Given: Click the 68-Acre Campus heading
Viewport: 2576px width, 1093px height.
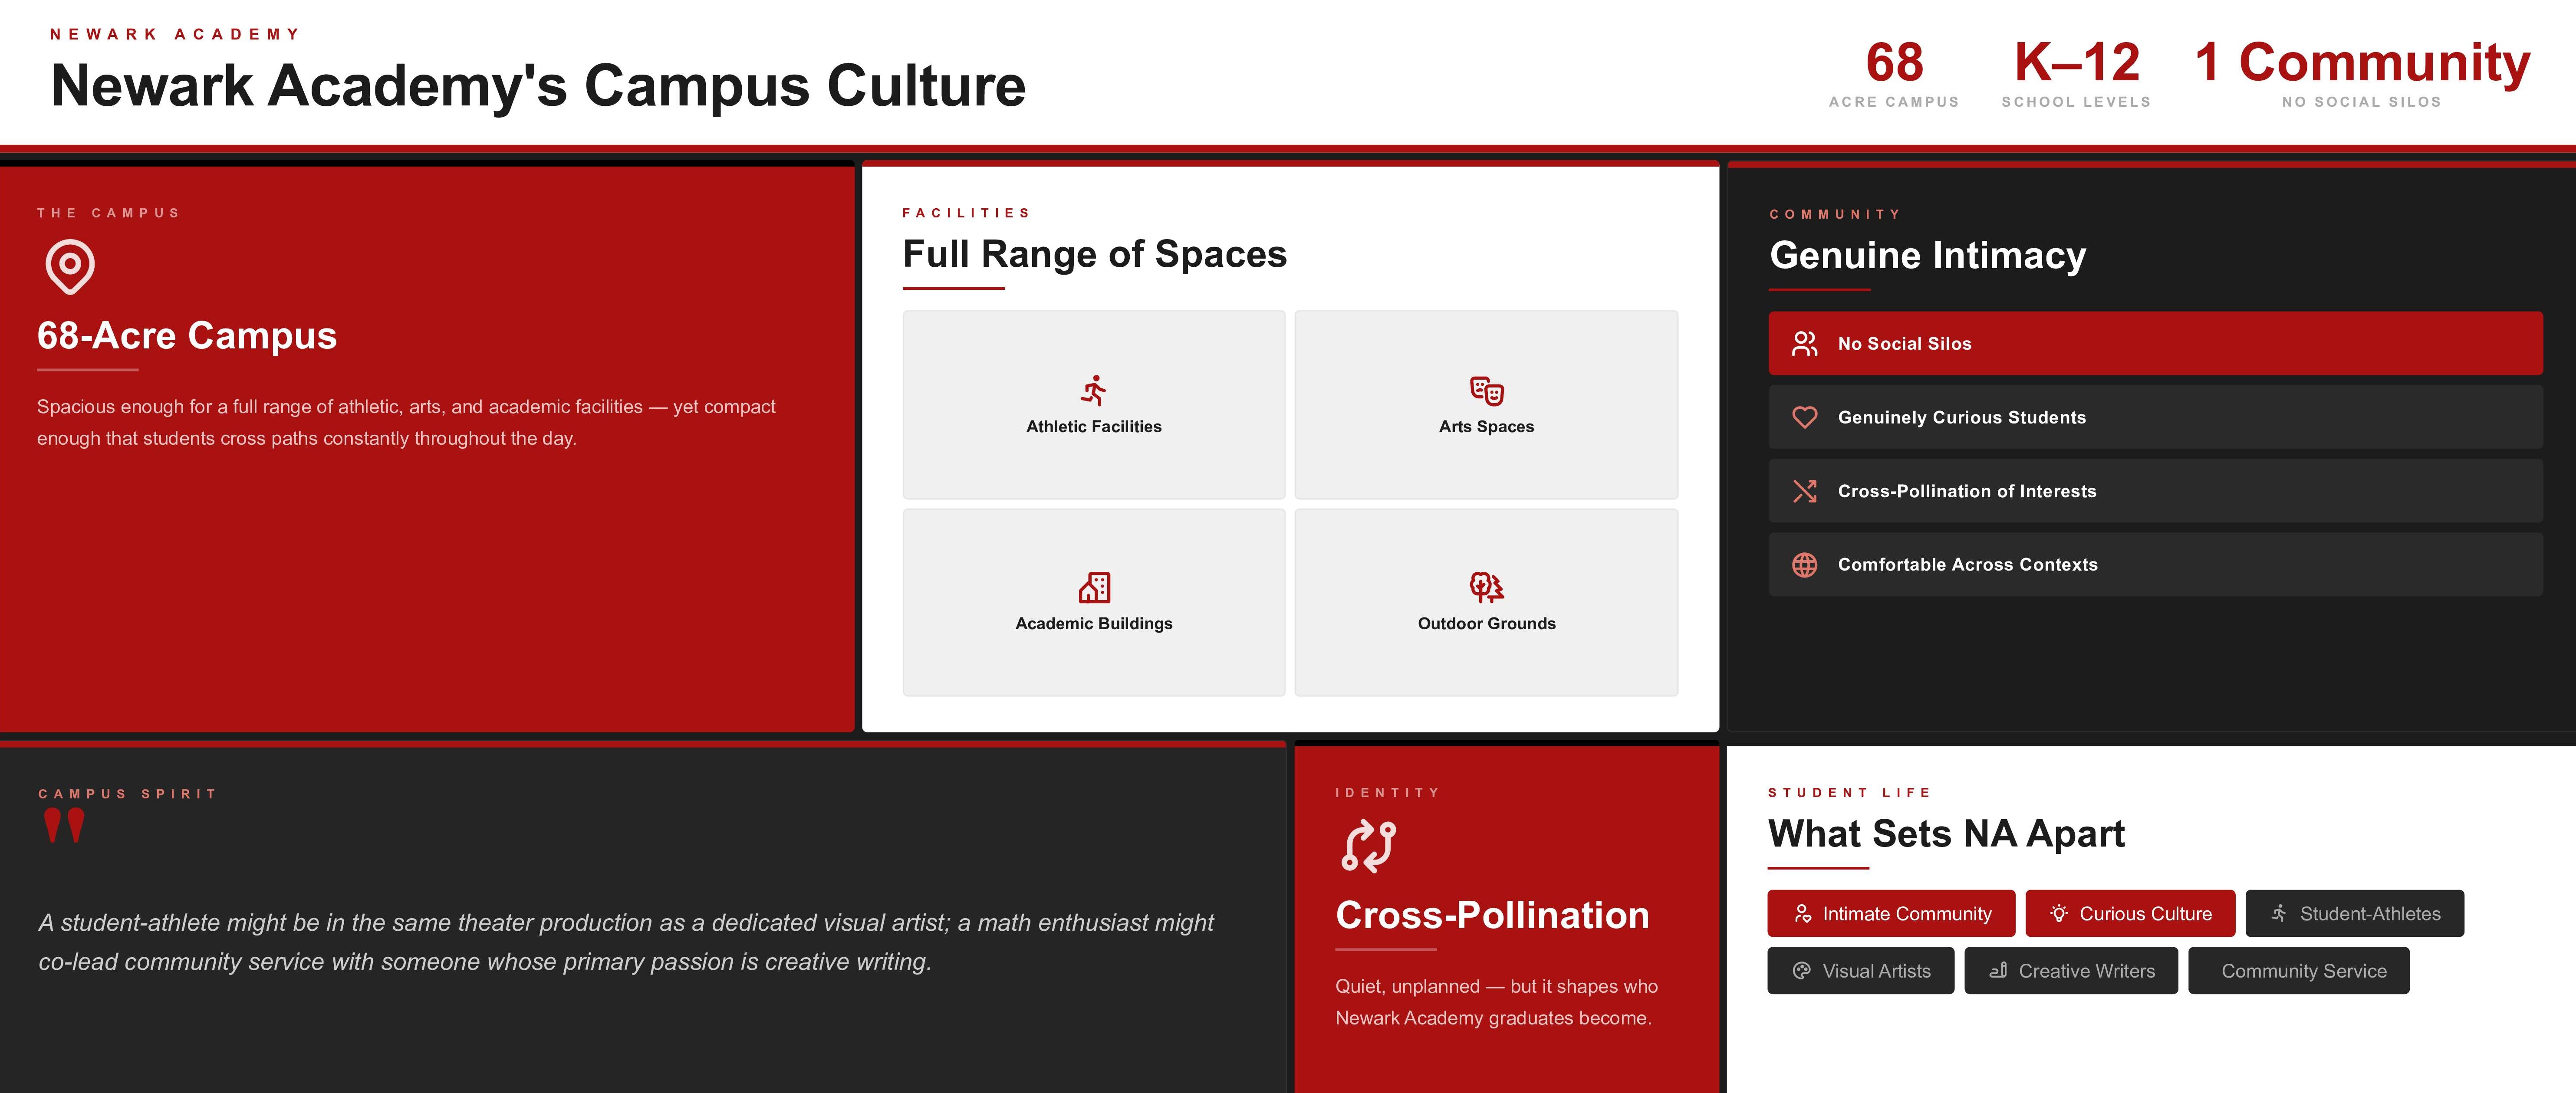Looking at the screenshot, I should [x=187, y=336].
